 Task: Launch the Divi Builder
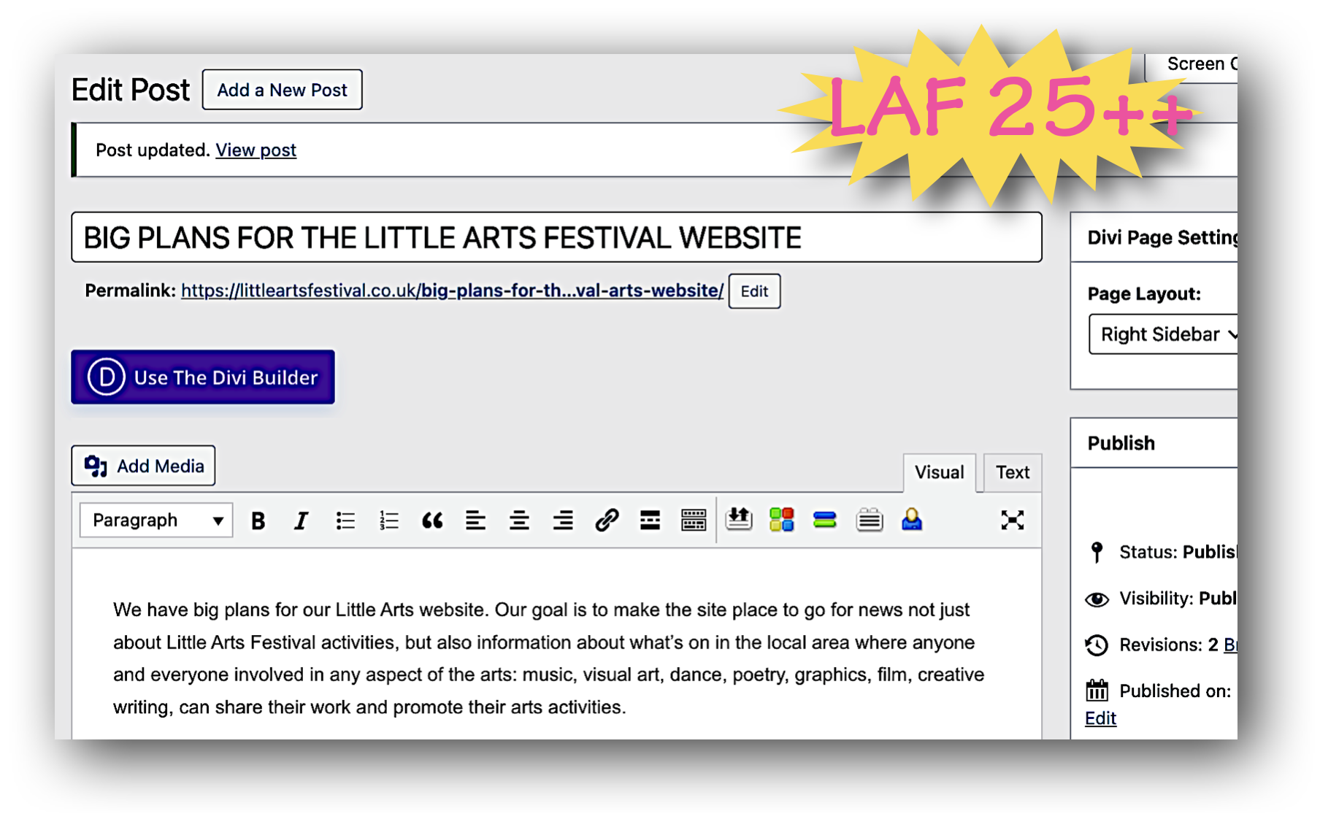202,377
